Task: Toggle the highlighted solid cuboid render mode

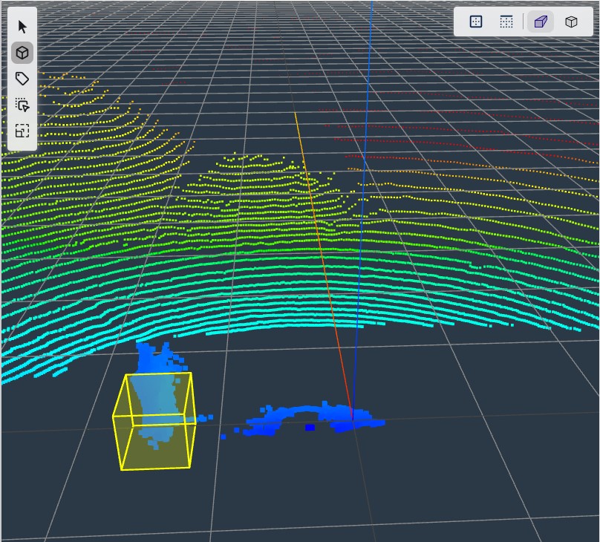Action: [x=540, y=22]
